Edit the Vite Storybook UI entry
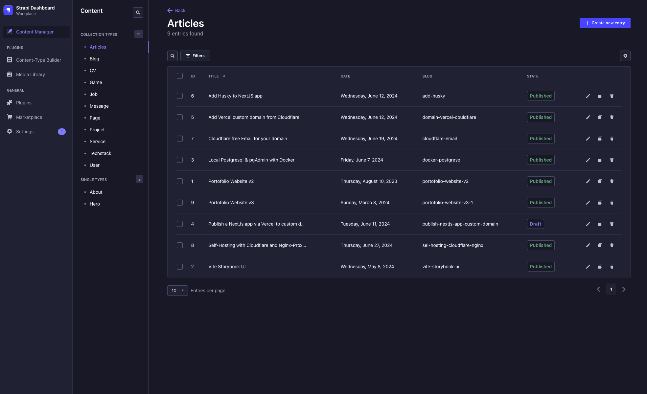Screen dimensions: 647x394 tap(588, 267)
